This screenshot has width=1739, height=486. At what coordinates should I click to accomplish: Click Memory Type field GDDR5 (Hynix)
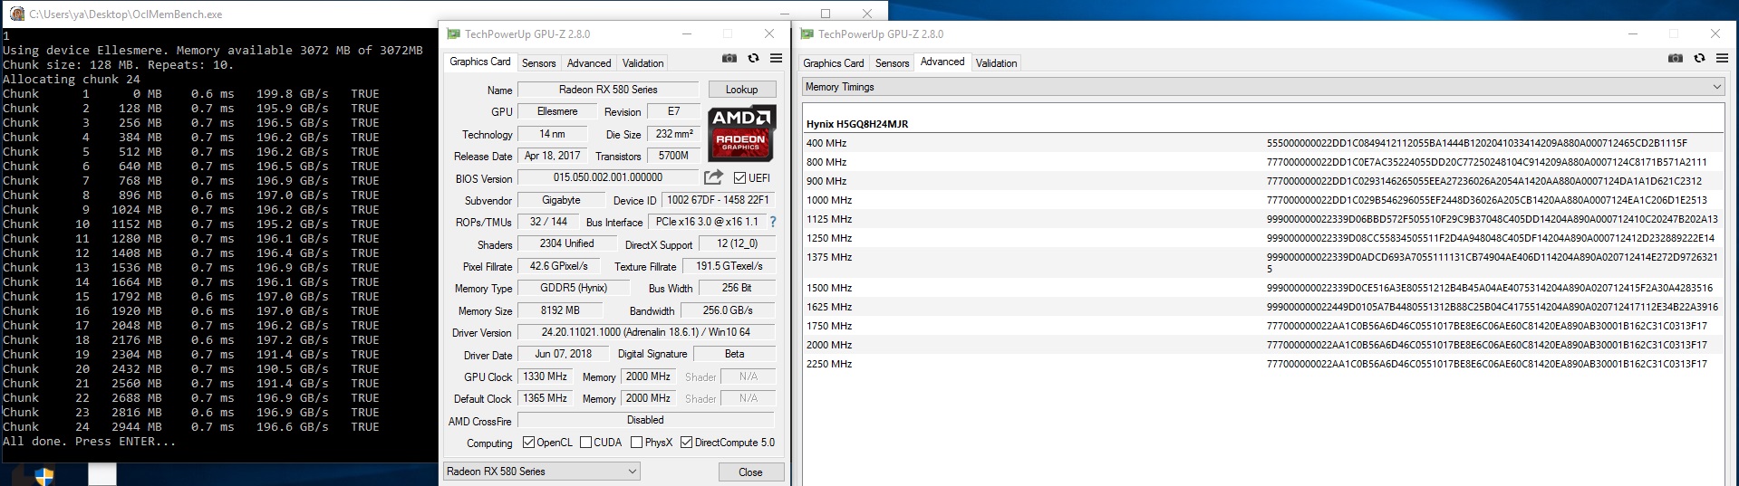coord(574,288)
